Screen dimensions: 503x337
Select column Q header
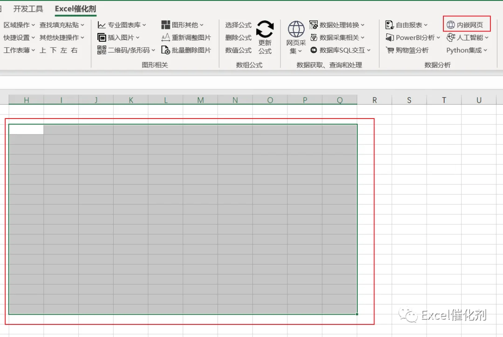(340, 100)
